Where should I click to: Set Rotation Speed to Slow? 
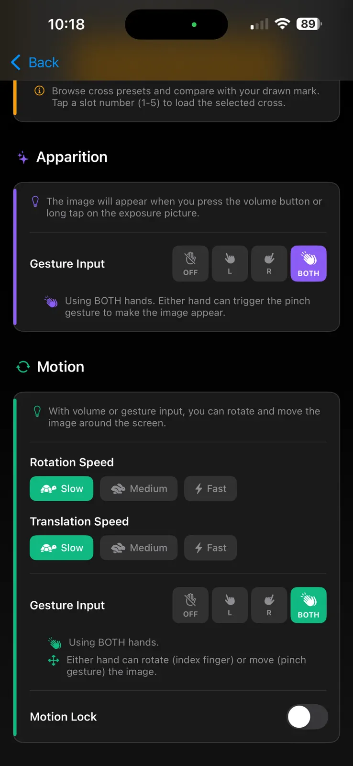[x=62, y=488]
